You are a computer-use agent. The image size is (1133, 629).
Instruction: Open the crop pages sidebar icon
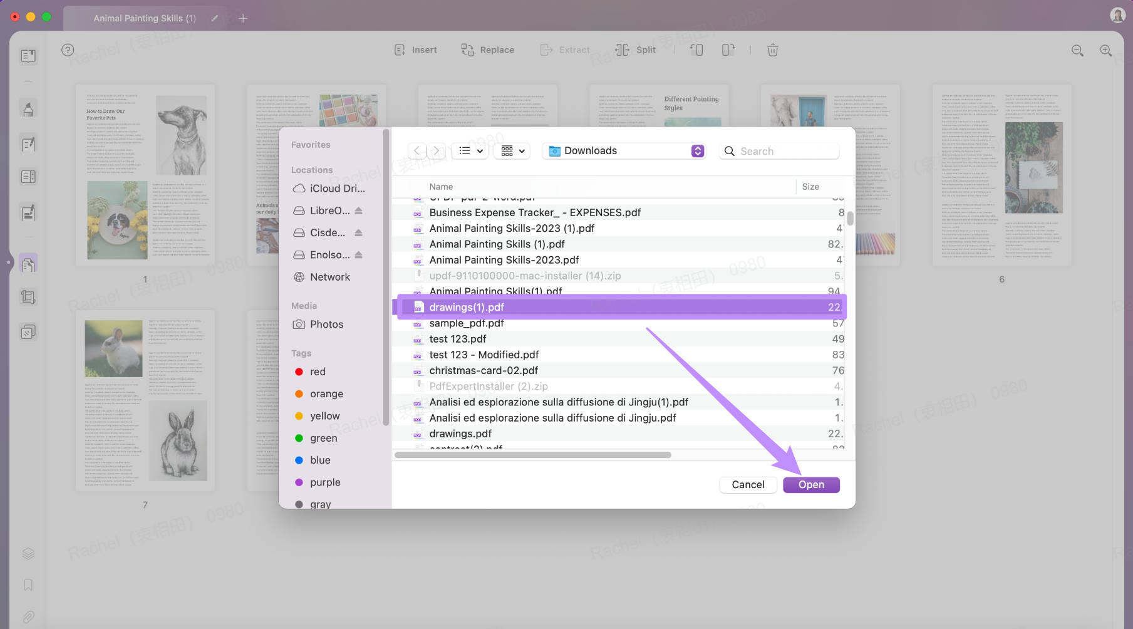coord(28,296)
